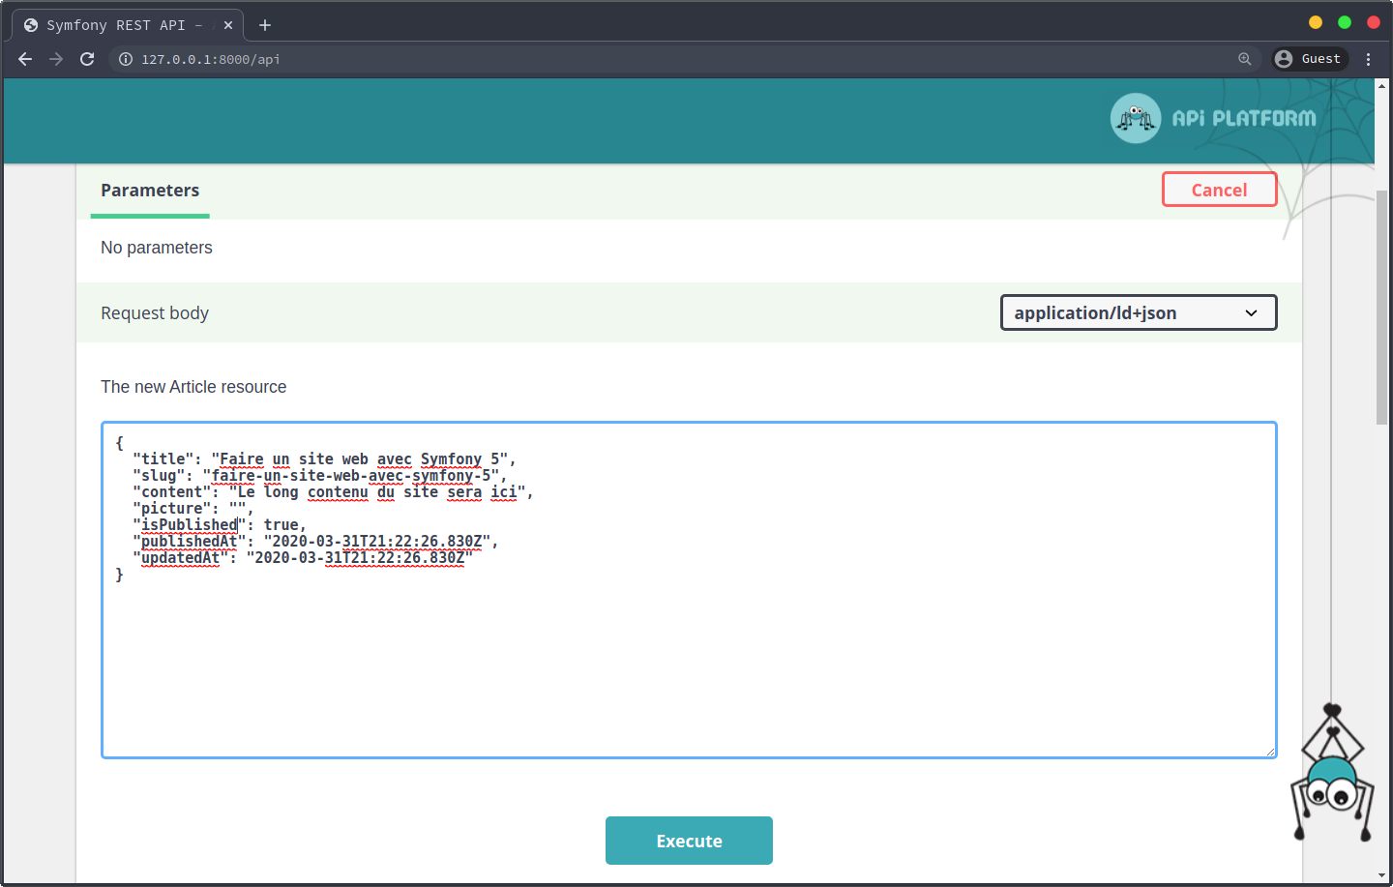The width and height of the screenshot is (1393, 887).
Task: Click the zoom magnifier icon in address bar
Action: [x=1245, y=59]
